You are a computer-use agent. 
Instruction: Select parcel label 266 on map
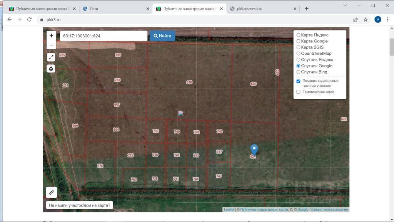point(75,126)
